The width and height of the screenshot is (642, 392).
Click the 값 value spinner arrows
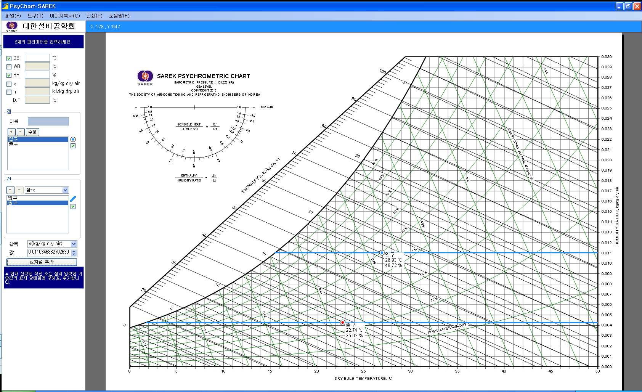point(74,252)
